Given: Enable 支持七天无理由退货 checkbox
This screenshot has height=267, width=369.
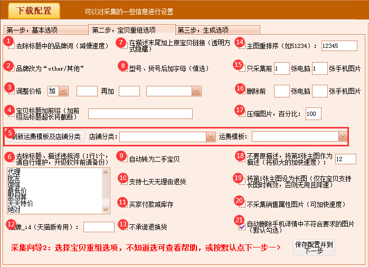Looking at the screenshot, I should click(125, 182).
